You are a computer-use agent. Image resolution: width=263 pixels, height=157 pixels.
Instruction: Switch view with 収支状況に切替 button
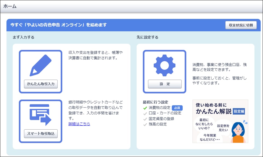point(241,25)
